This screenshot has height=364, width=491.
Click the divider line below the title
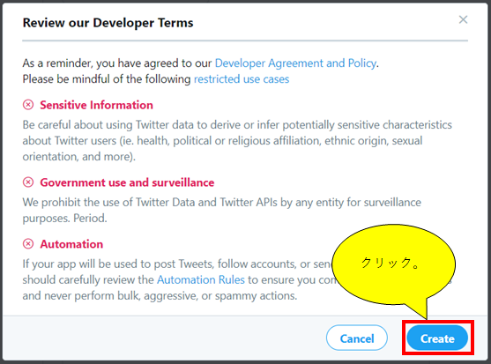coord(245,41)
